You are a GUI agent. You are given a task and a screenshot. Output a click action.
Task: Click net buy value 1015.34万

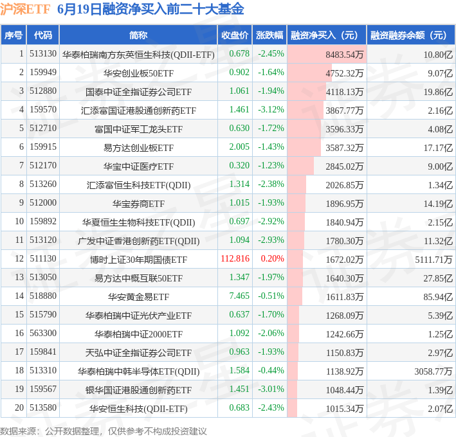coord(344,409)
